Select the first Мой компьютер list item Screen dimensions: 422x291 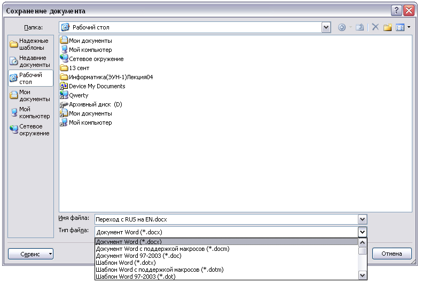point(86,50)
